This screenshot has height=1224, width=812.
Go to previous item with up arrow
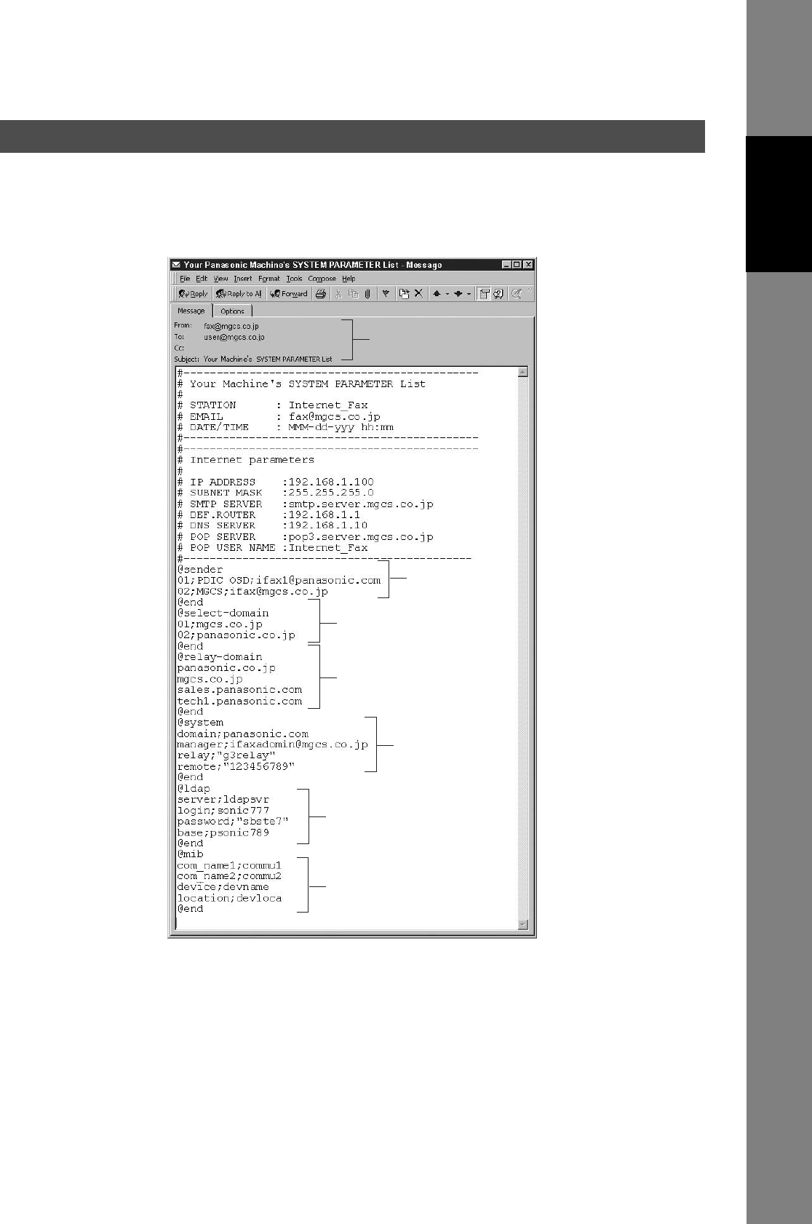tap(437, 294)
